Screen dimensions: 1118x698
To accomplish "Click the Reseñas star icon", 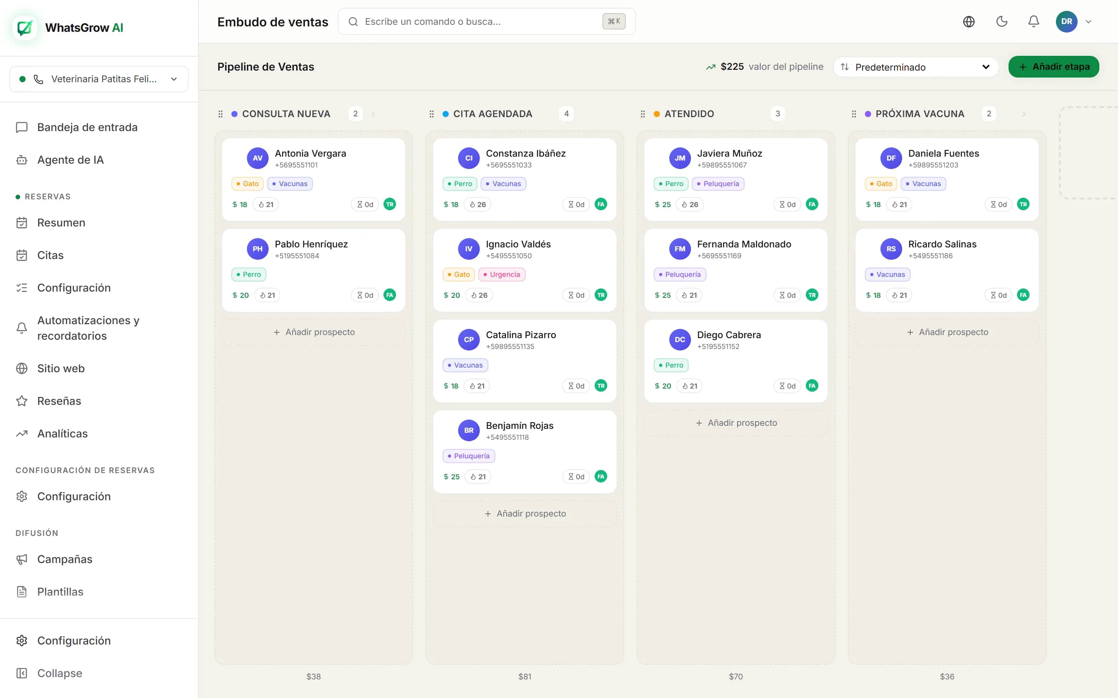I will point(22,401).
